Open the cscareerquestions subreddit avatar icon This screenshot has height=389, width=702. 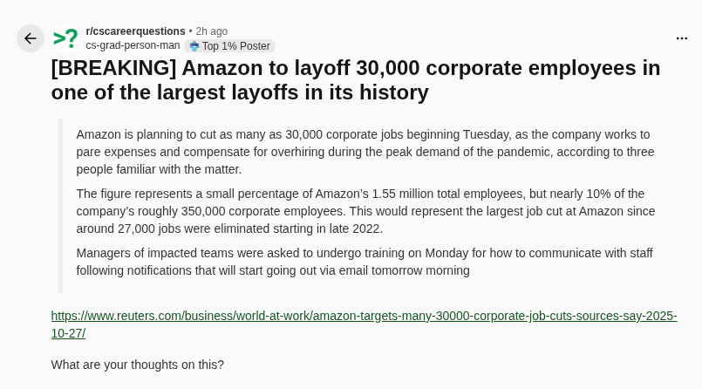[x=65, y=38]
